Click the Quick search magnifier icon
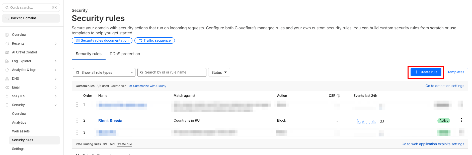Image resolution: width=472 pixels, height=155 pixels. click(7, 8)
